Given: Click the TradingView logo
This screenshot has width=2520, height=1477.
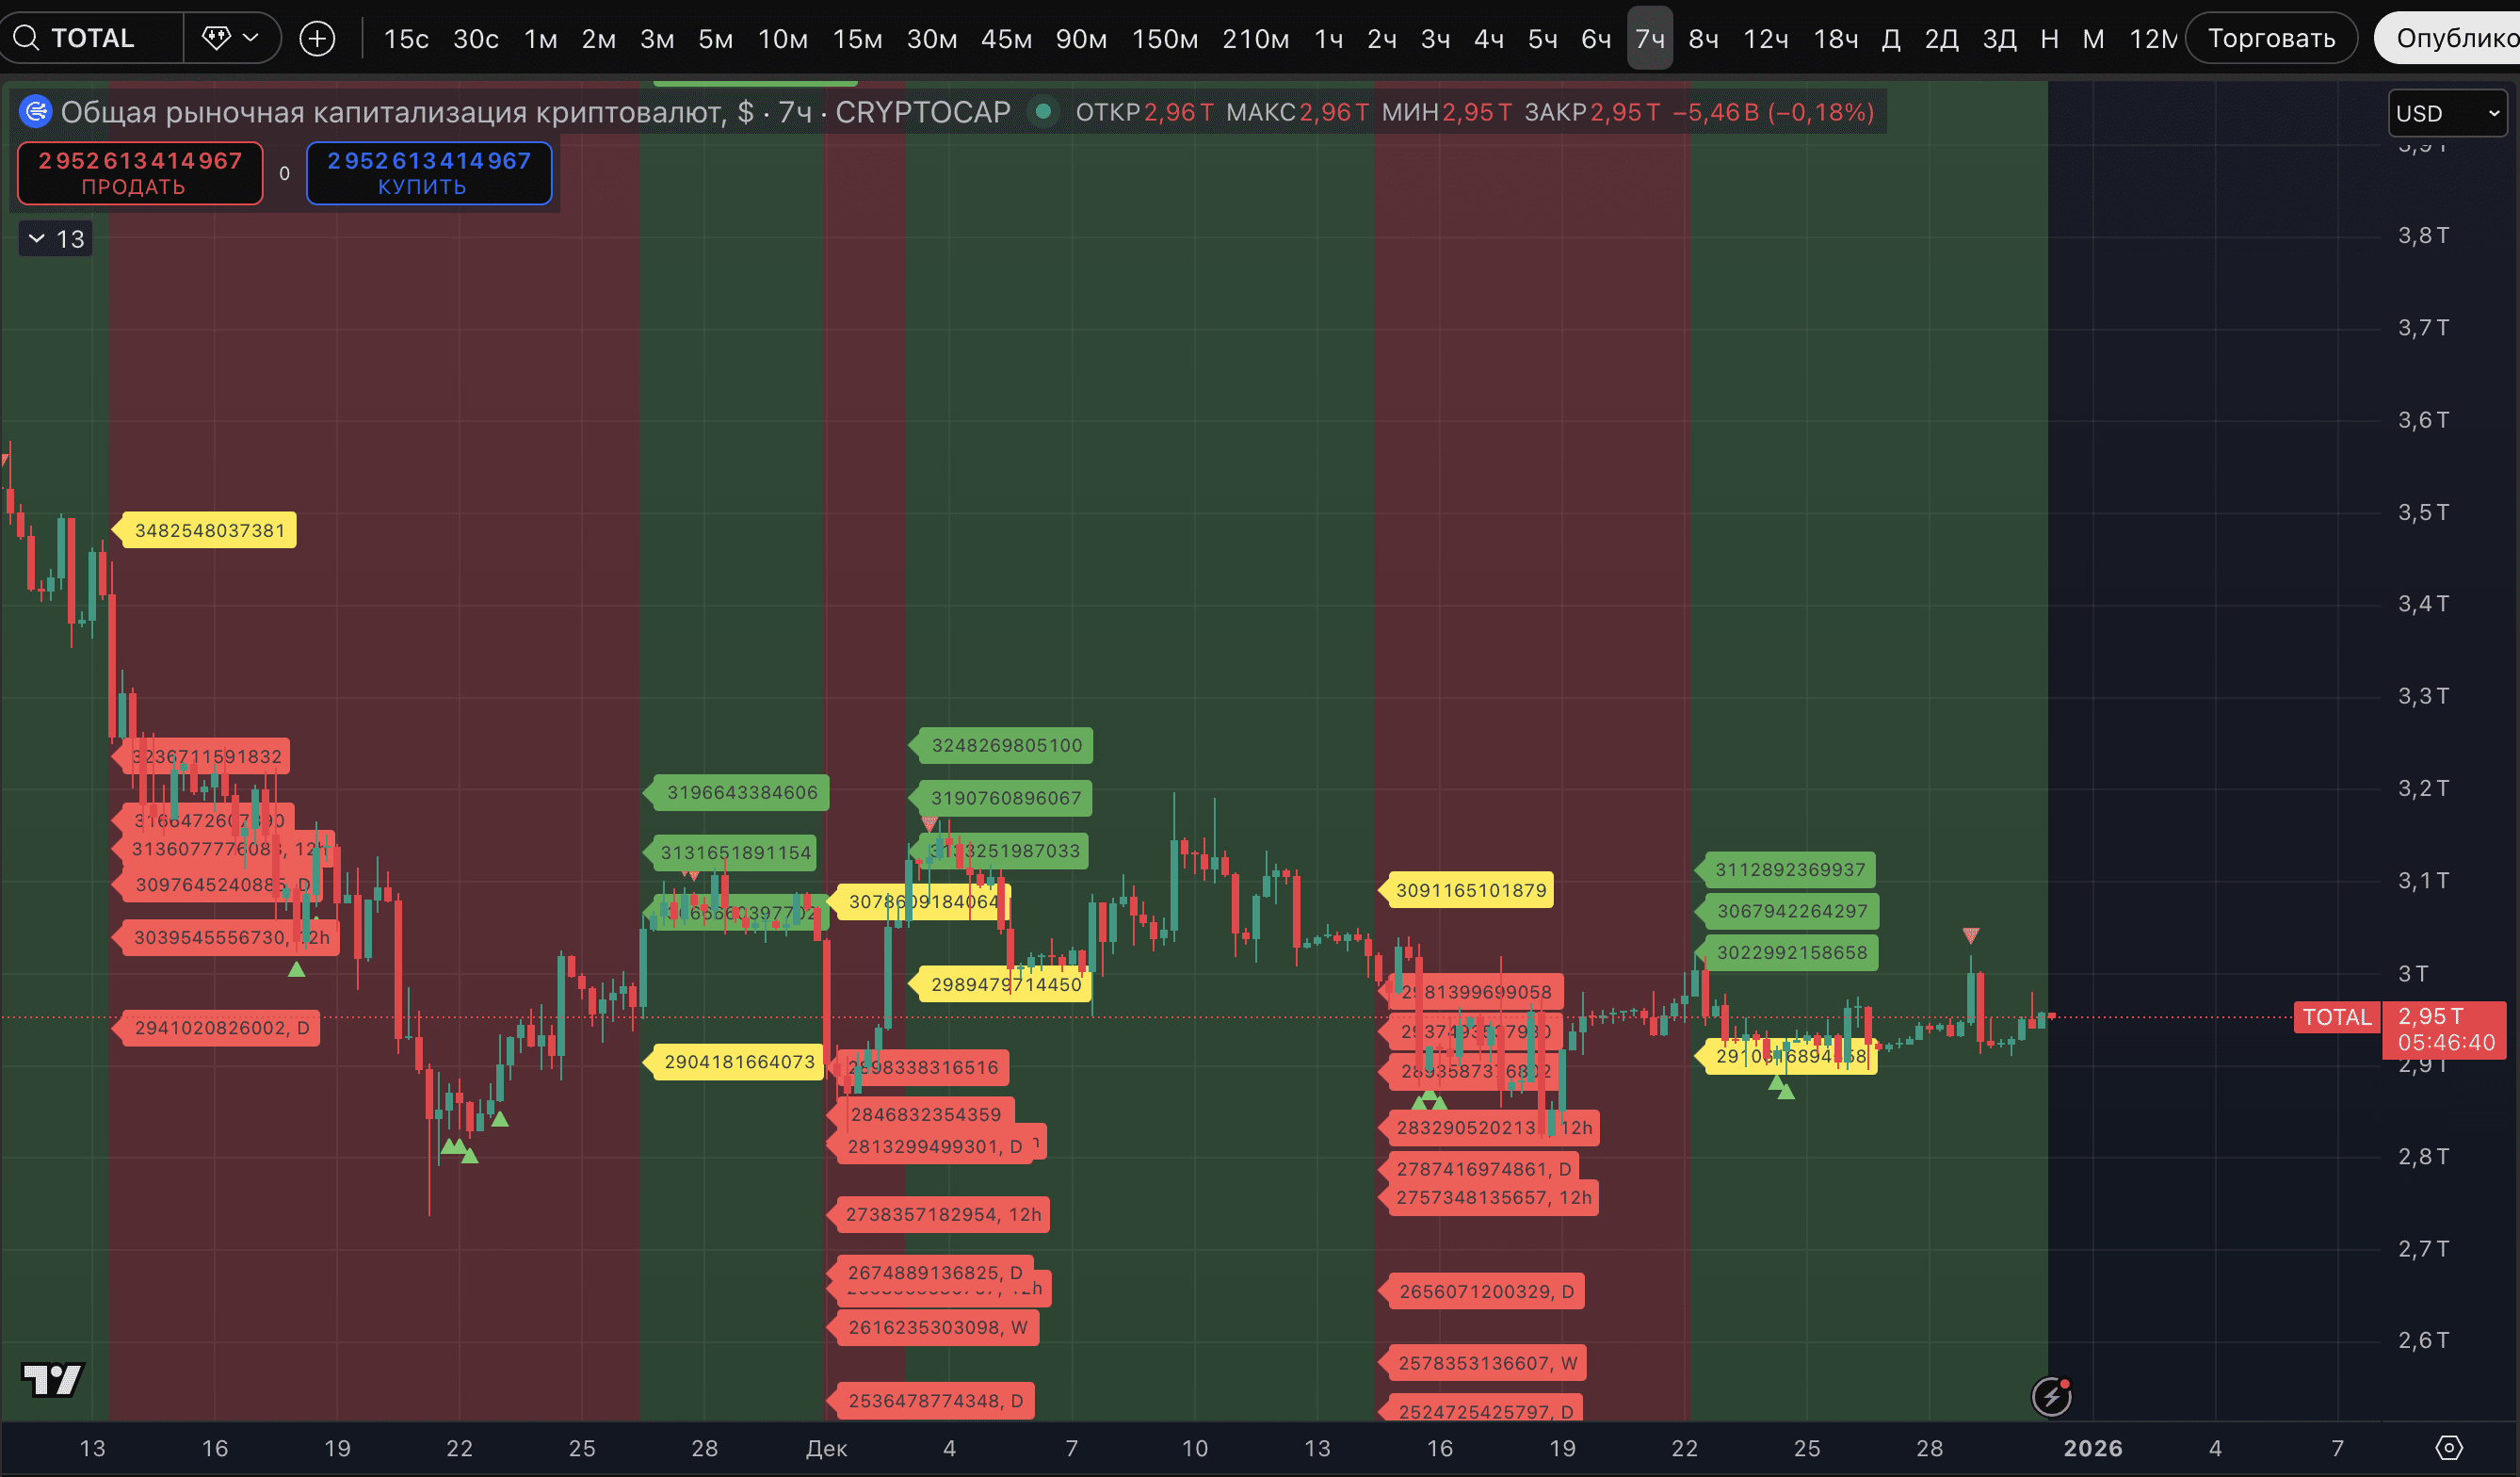Looking at the screenshot, I should point(52,1380).
